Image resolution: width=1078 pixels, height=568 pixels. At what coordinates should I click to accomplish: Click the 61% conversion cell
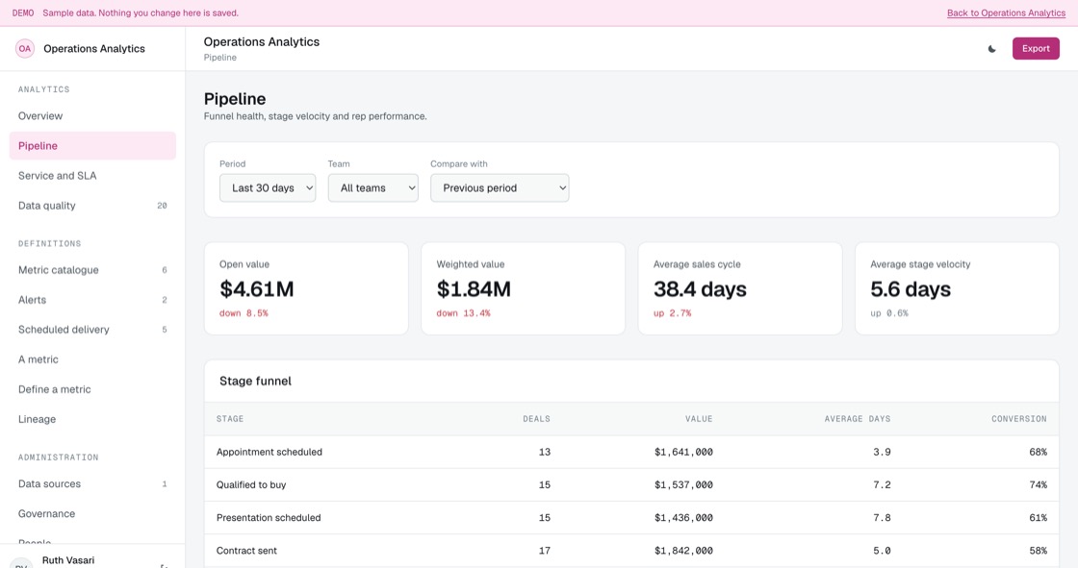click(x=1039, y=518)
